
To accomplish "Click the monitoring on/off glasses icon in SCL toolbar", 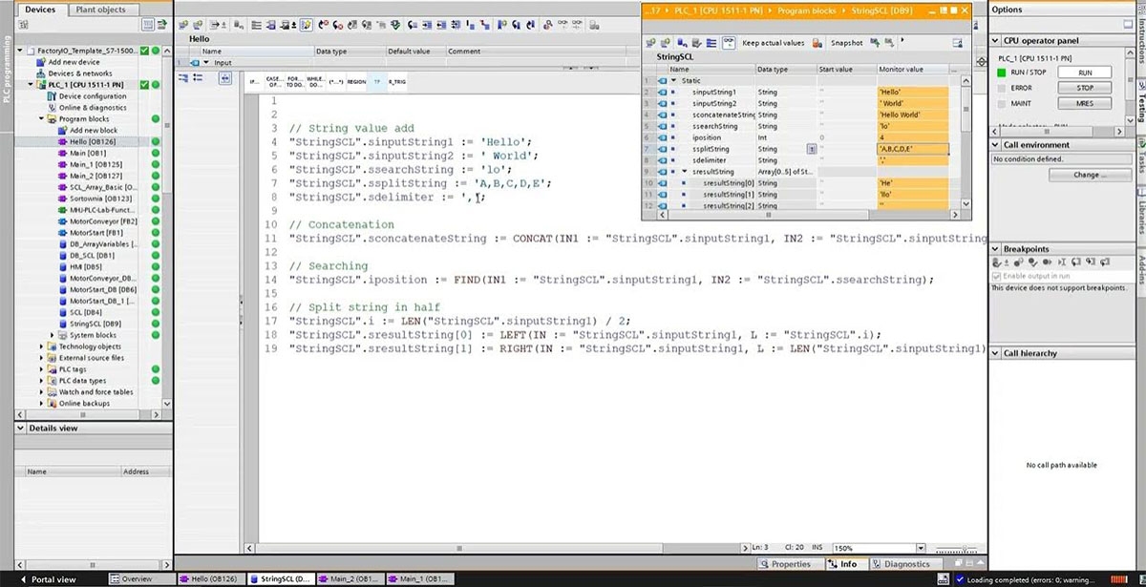I will [x=563, y=25].
